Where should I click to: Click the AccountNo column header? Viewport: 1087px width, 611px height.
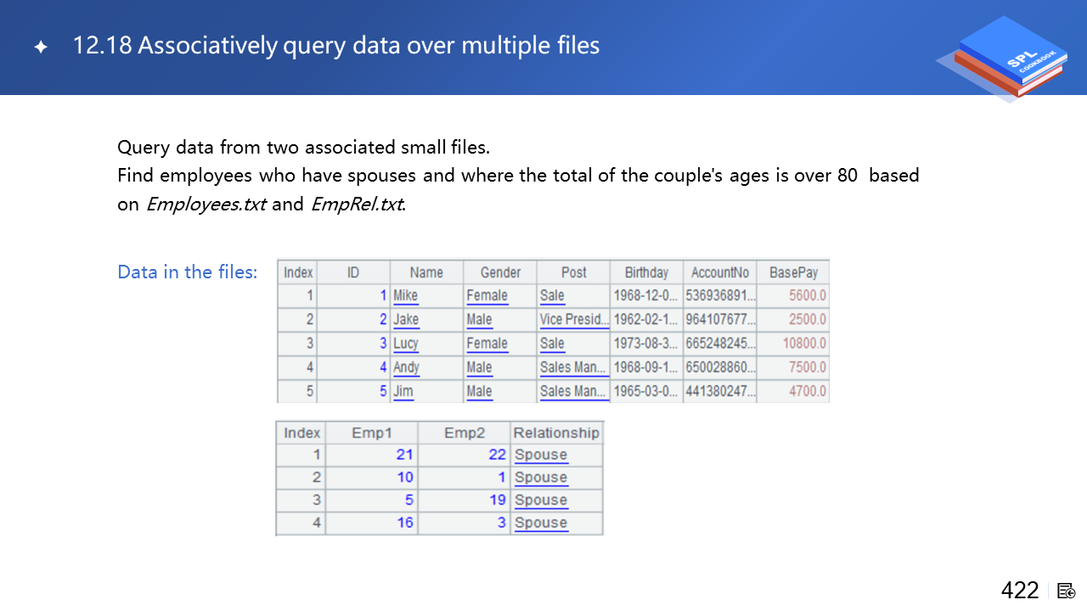click(720, 272)
